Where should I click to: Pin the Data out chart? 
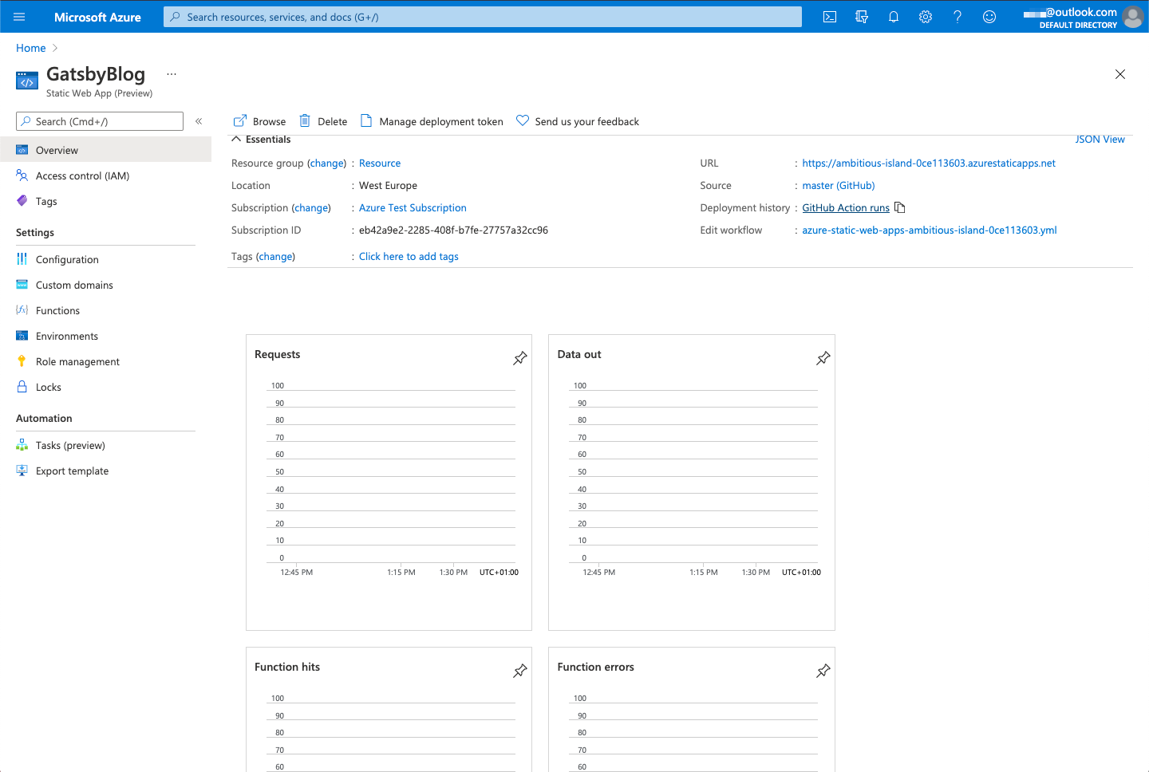tap(823, 358)
